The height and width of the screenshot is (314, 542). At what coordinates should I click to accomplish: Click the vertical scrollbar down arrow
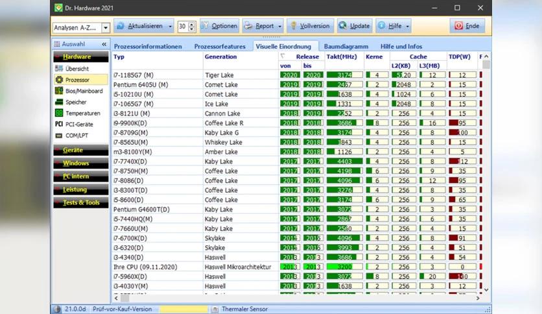(486, 290)
